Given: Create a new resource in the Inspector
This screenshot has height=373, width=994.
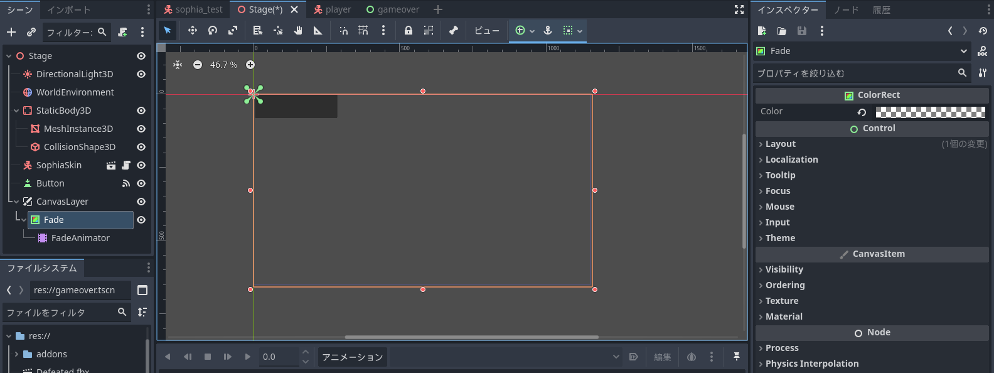Looking at the screenshot, I should (x=762, y=31).
